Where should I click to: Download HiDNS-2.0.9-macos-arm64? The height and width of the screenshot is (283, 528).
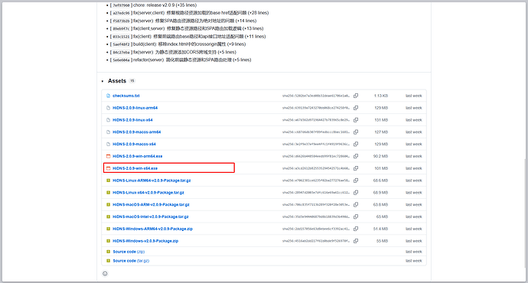137,132
